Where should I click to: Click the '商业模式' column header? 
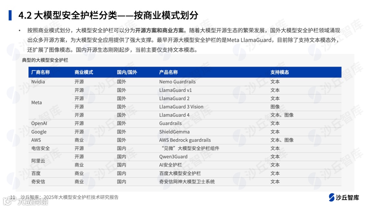84,72
